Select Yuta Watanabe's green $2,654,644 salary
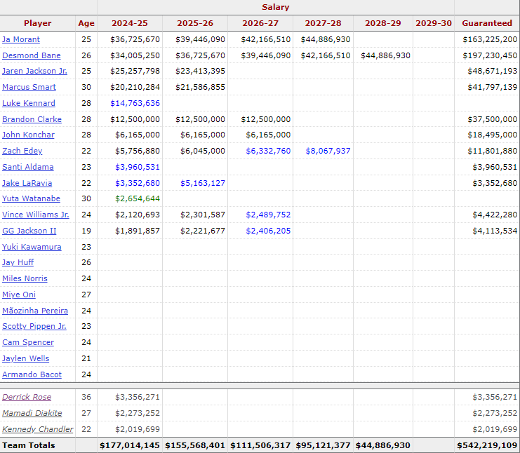Image resolution: width=520 pixels, height=453 pixels. (138, 198)
